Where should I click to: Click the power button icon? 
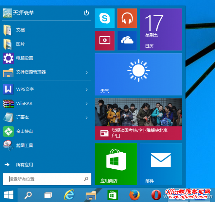[x=86, y=13]
